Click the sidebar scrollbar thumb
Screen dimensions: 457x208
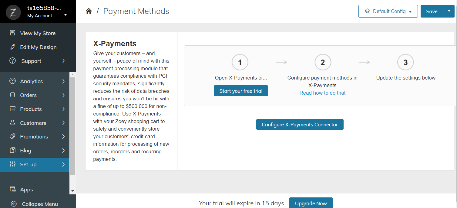point(72,126)
